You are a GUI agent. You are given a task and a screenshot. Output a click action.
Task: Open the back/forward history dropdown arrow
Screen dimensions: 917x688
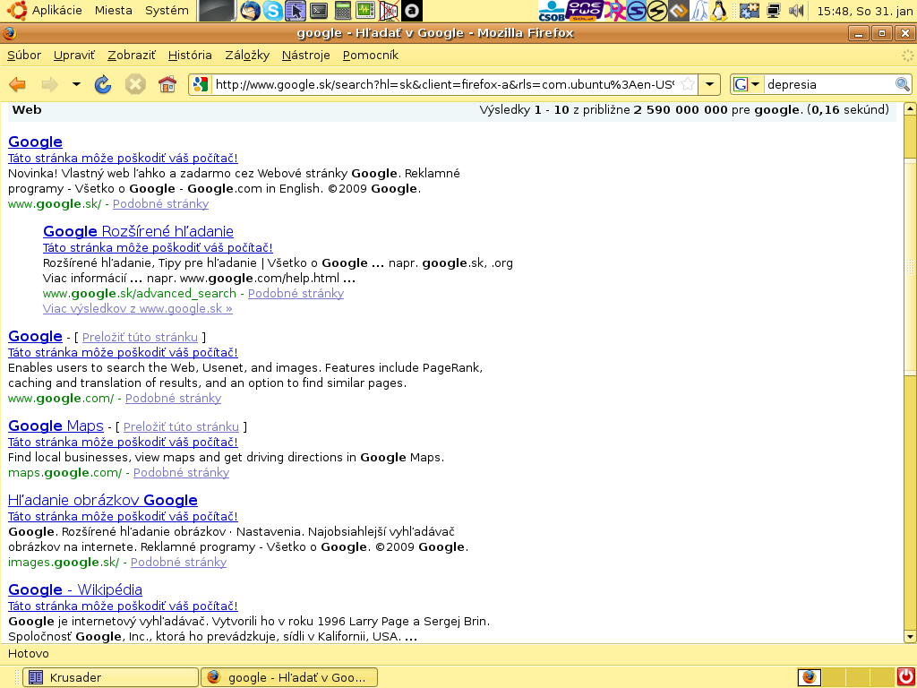tap(76, 85)
